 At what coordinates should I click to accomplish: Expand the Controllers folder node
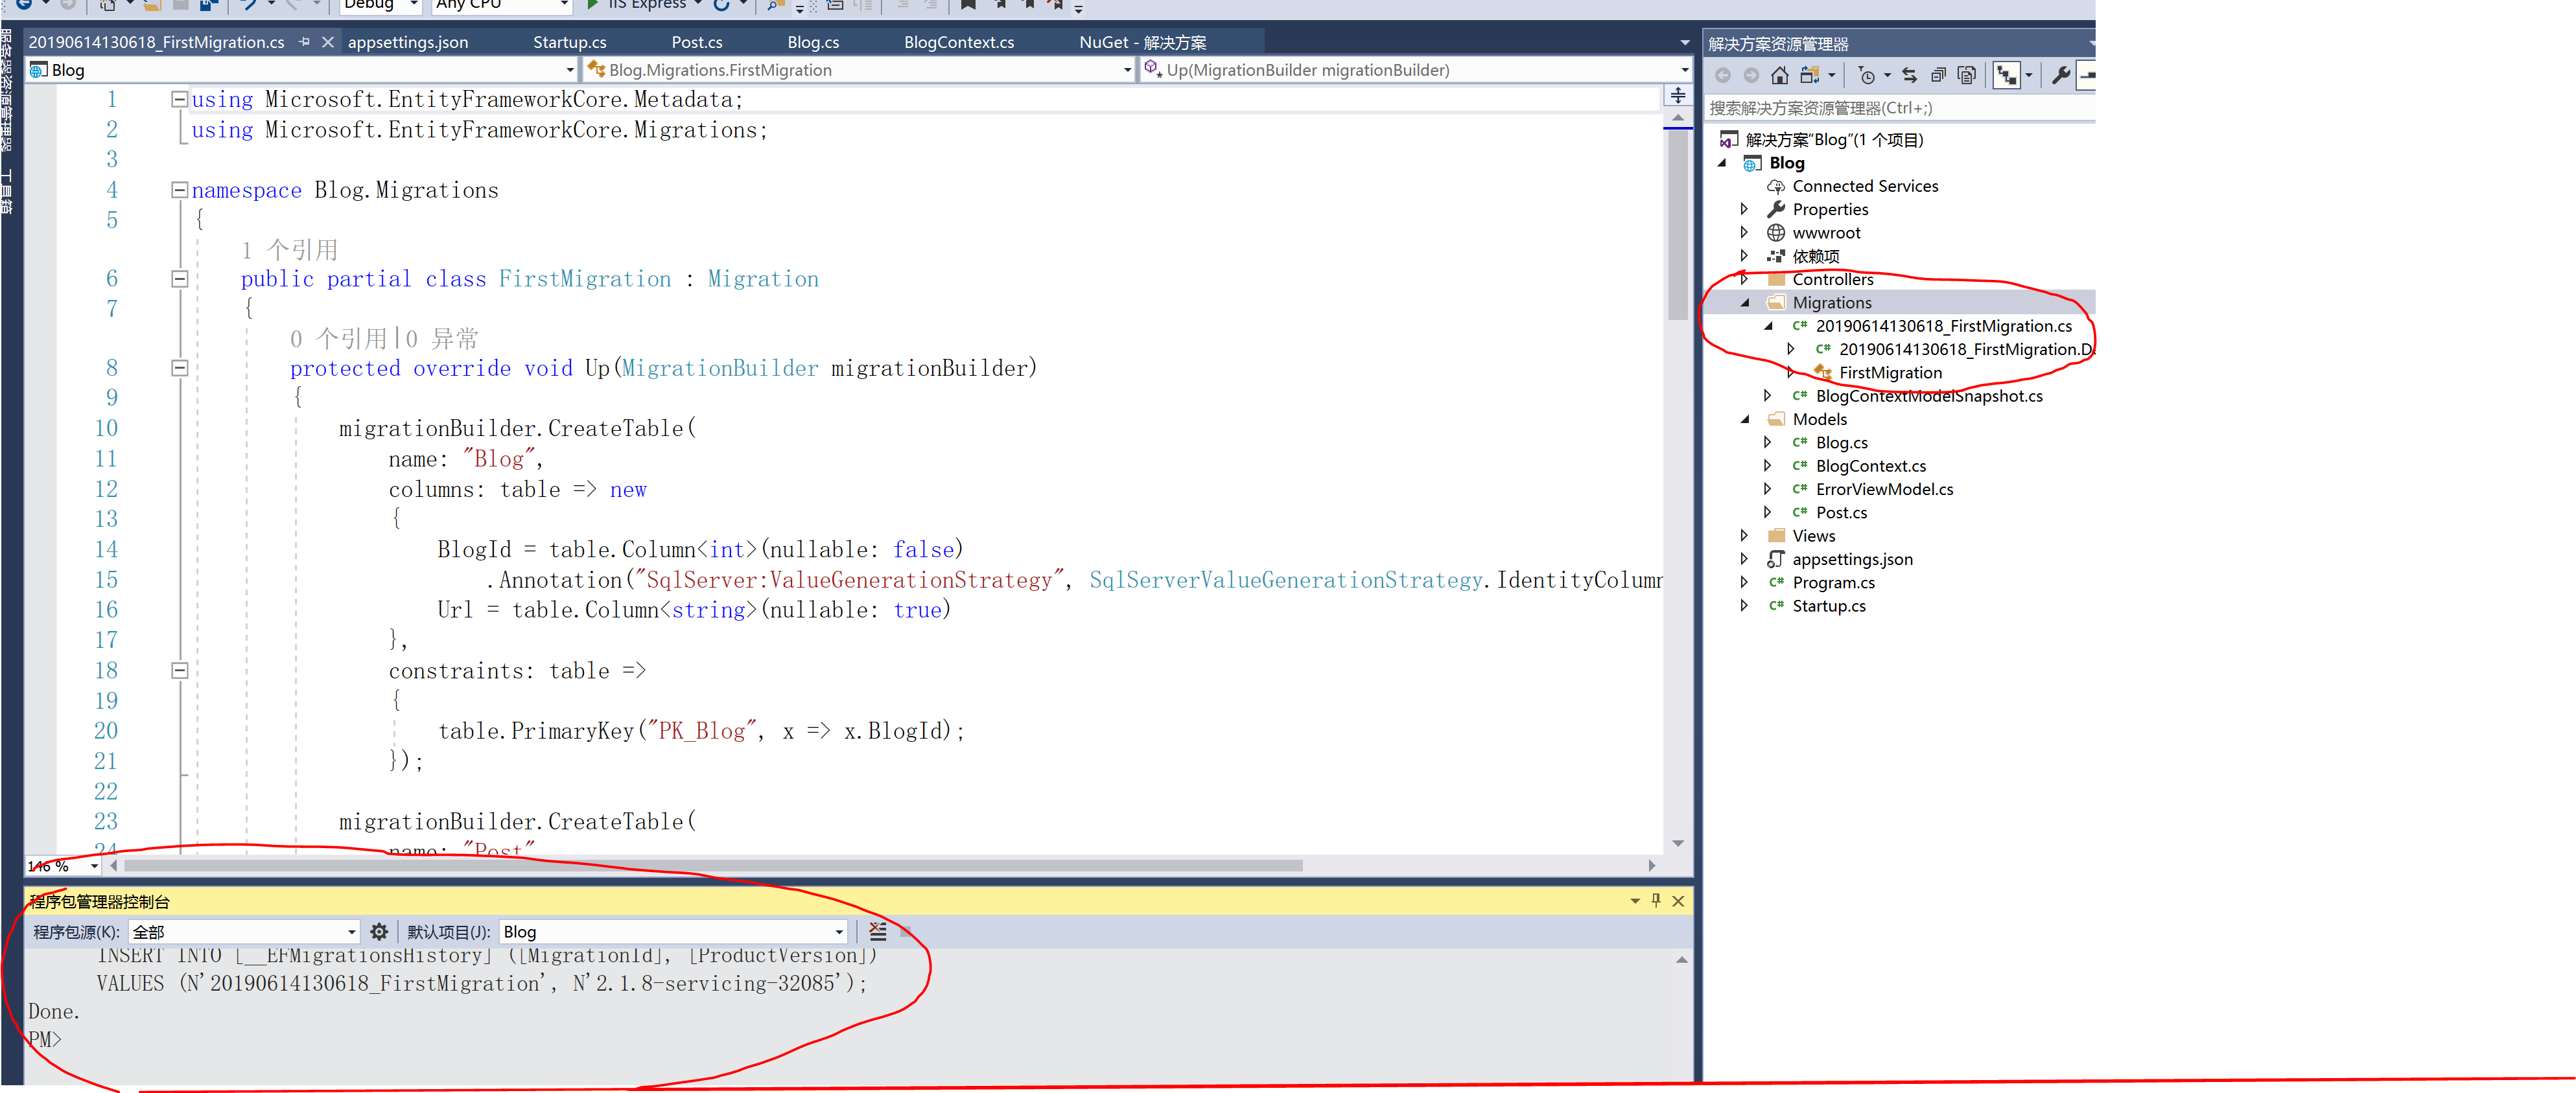pyautogui.click(x=1744, y=279)
